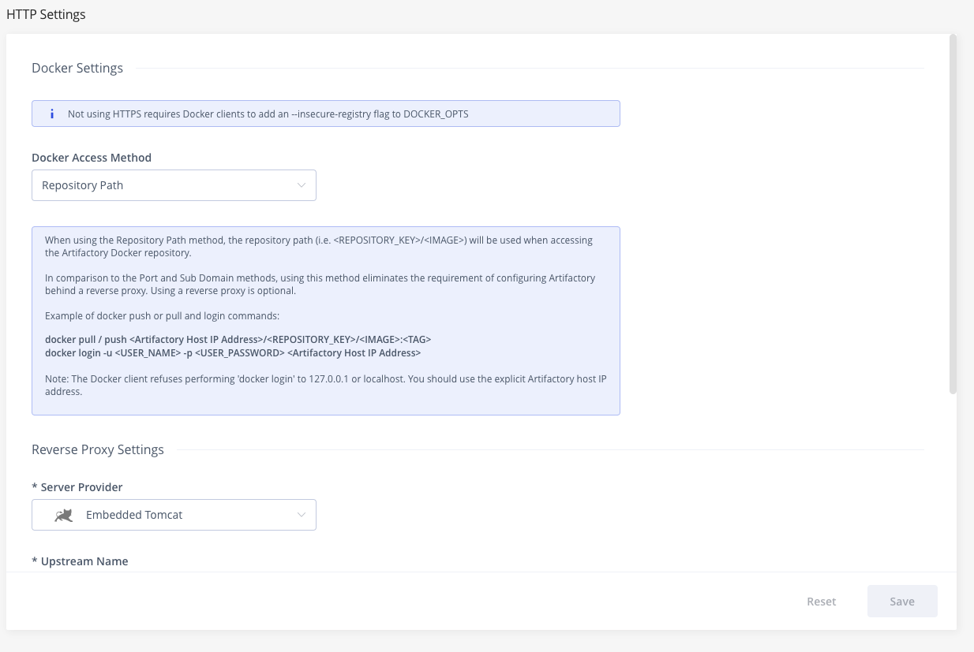This screenshot has height=652, width=974.
Task: Click the info icon in the Docker banner
Action: point(51,114)
